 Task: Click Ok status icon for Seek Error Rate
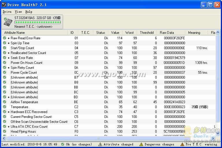click(x=5, y=58)
